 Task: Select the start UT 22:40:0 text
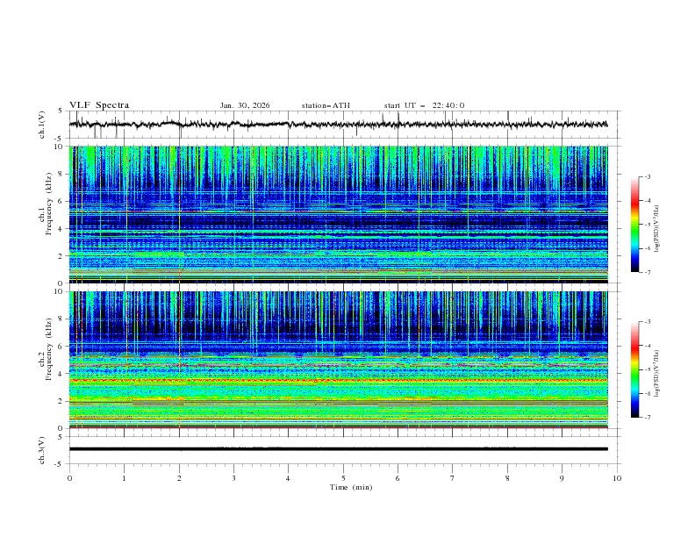(x=424, y=105)
